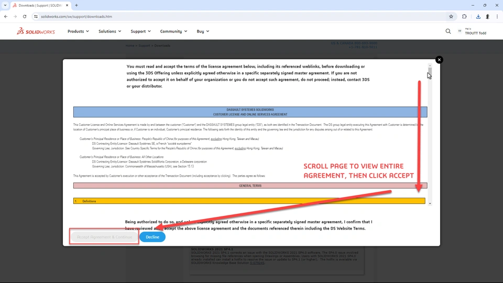The width and height of the screenshot is (503, 283).
Task: Open the Chrome profile avatar icon
Action: (x=488, y=16)
